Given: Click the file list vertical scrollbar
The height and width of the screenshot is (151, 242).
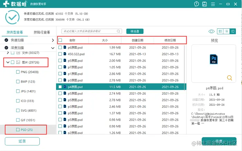Looking at the screenshot, I should (185, 68).
